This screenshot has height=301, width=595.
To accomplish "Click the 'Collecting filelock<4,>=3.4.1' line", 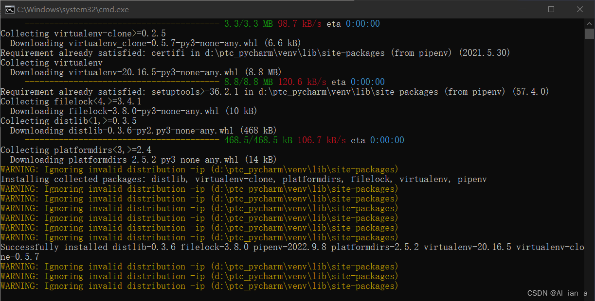I will point(71,101).
